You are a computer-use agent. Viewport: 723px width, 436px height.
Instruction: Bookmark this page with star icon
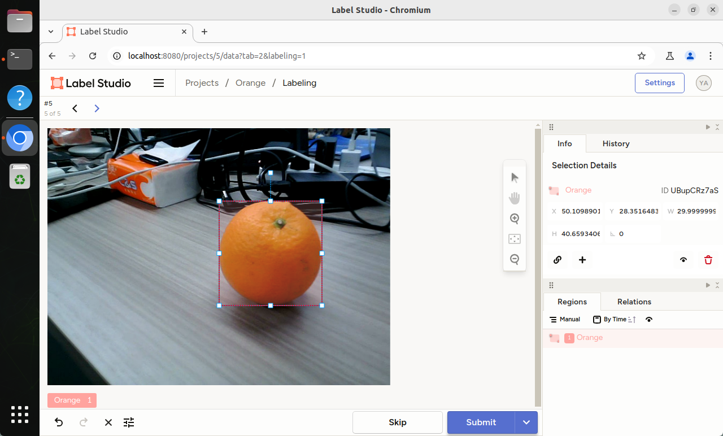(x=642, y=56)
